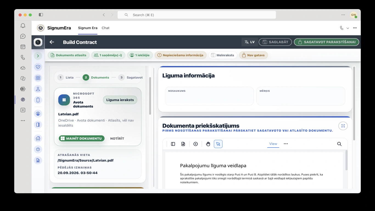Open the add apps plus icon in the left rail

click(x=23, y=110)
